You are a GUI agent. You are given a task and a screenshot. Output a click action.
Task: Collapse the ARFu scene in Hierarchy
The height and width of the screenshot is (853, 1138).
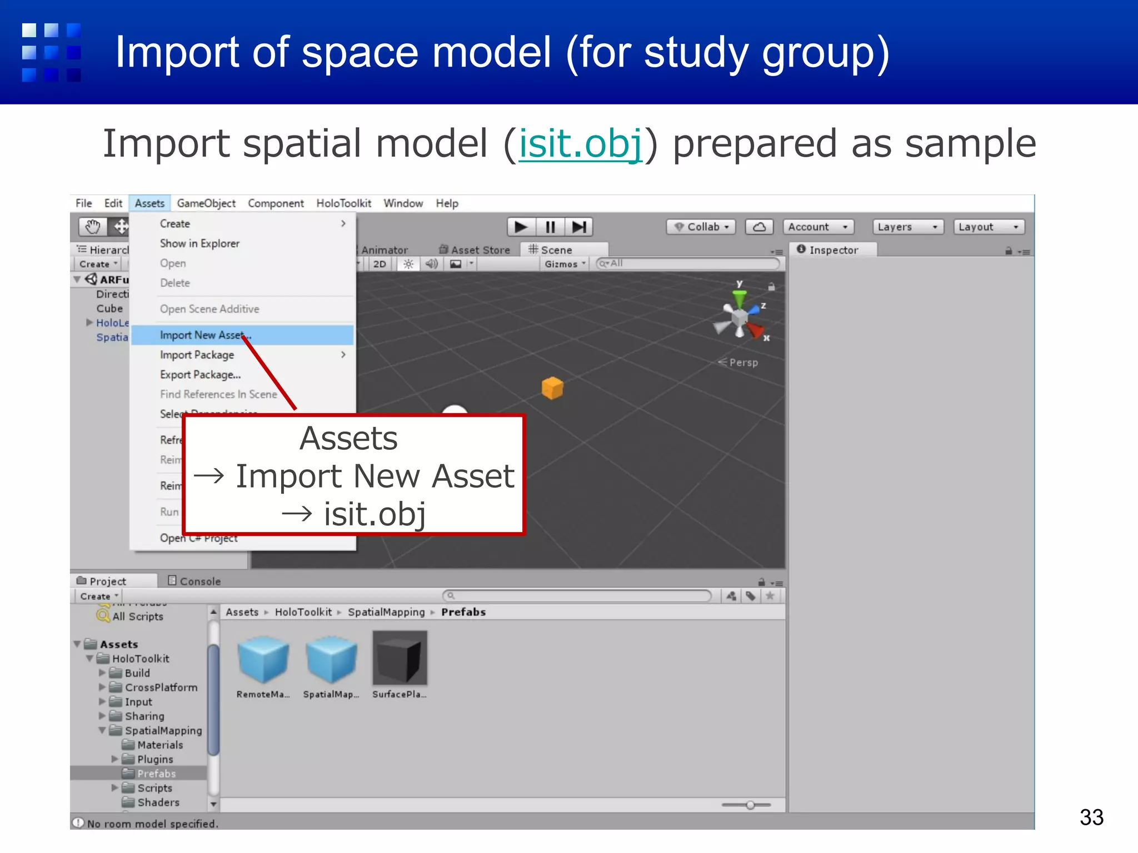click(x=77, y=279)
